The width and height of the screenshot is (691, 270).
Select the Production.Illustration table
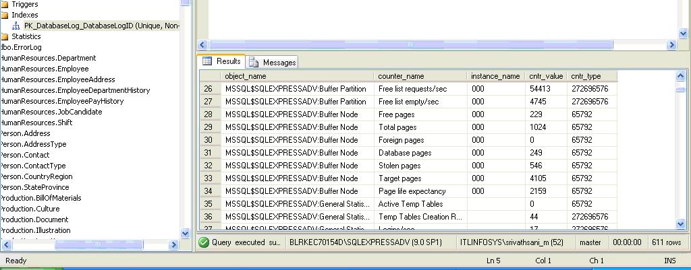[35, 230]
